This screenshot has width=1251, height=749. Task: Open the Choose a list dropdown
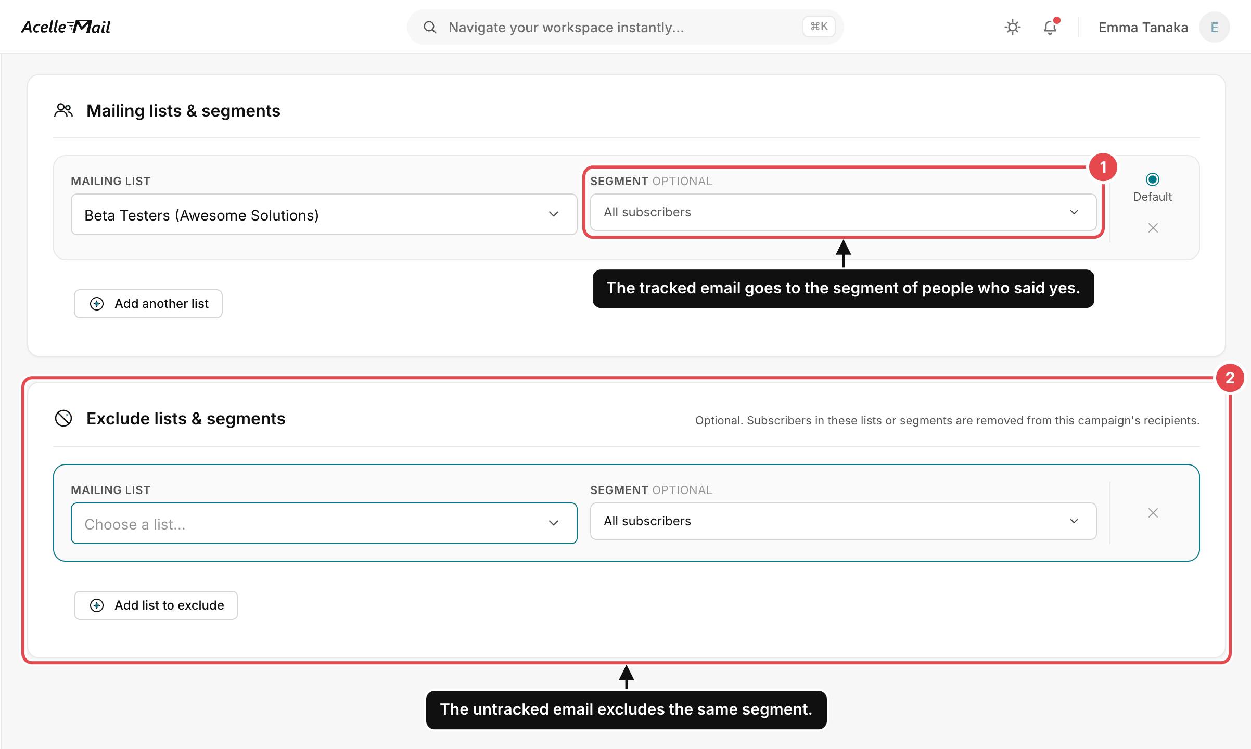324,523
